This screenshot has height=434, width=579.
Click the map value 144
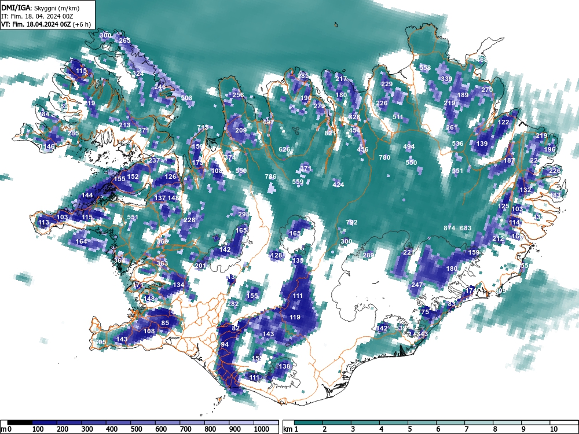[87, 195]
